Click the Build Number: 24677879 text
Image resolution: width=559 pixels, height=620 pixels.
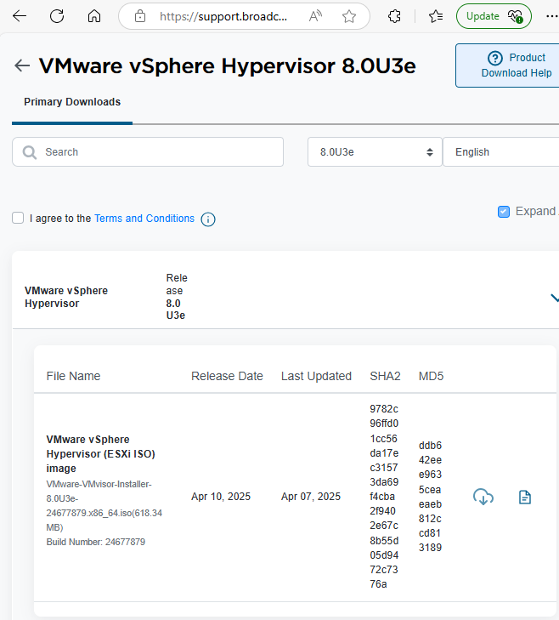[x=96, y=542]
